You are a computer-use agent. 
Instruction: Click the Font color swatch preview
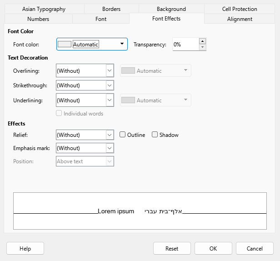(65, 44)
